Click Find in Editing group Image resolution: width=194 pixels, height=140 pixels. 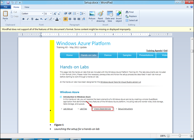click(130, 12)
